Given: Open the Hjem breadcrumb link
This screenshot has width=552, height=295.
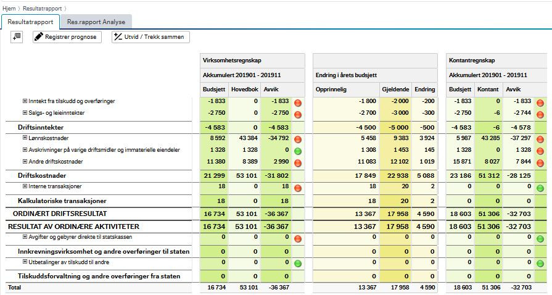Looking at the screenshot, I should click(9, 8).
